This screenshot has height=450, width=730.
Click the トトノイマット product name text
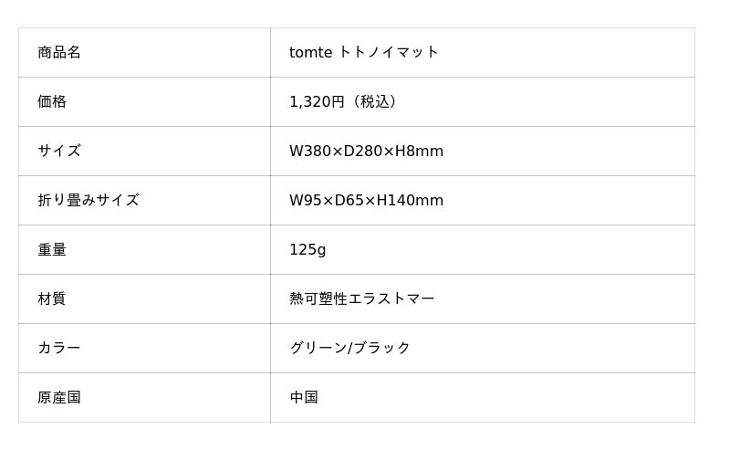click(x=388, y=52)
